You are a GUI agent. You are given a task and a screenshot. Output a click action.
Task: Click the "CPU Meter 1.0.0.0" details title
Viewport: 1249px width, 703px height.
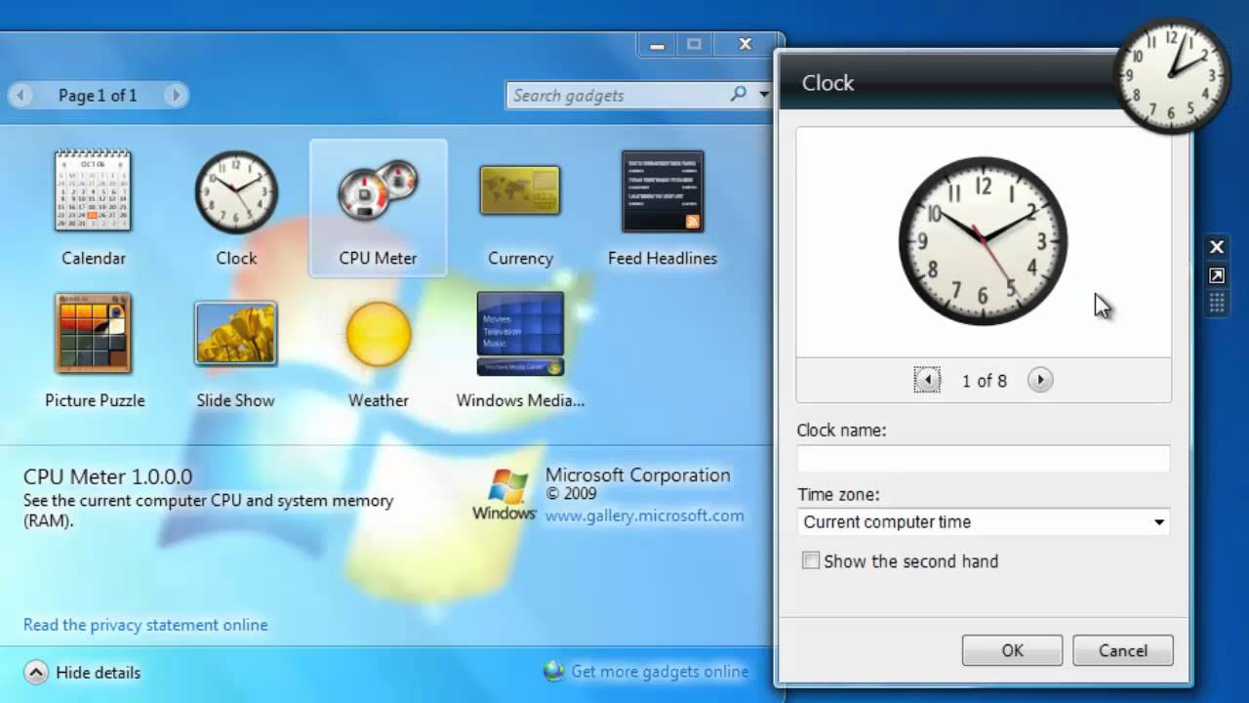(x=108, y=476)
